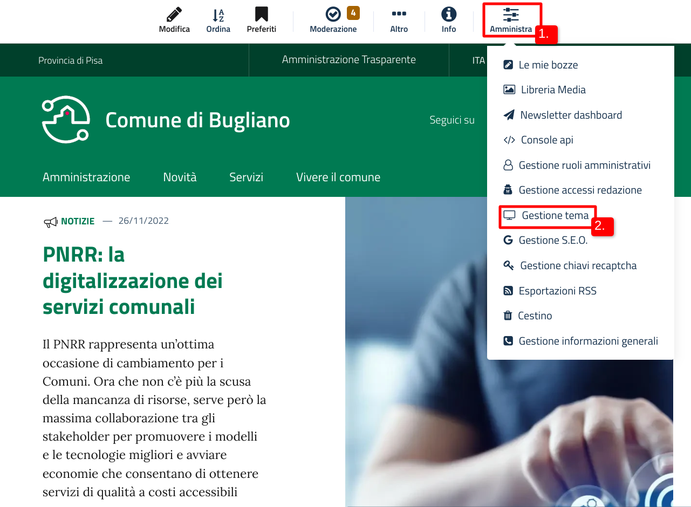Screen dimensions: 691x507
Task: Open the Moderazione checkmark icon
Action: [x=333, y=15]
